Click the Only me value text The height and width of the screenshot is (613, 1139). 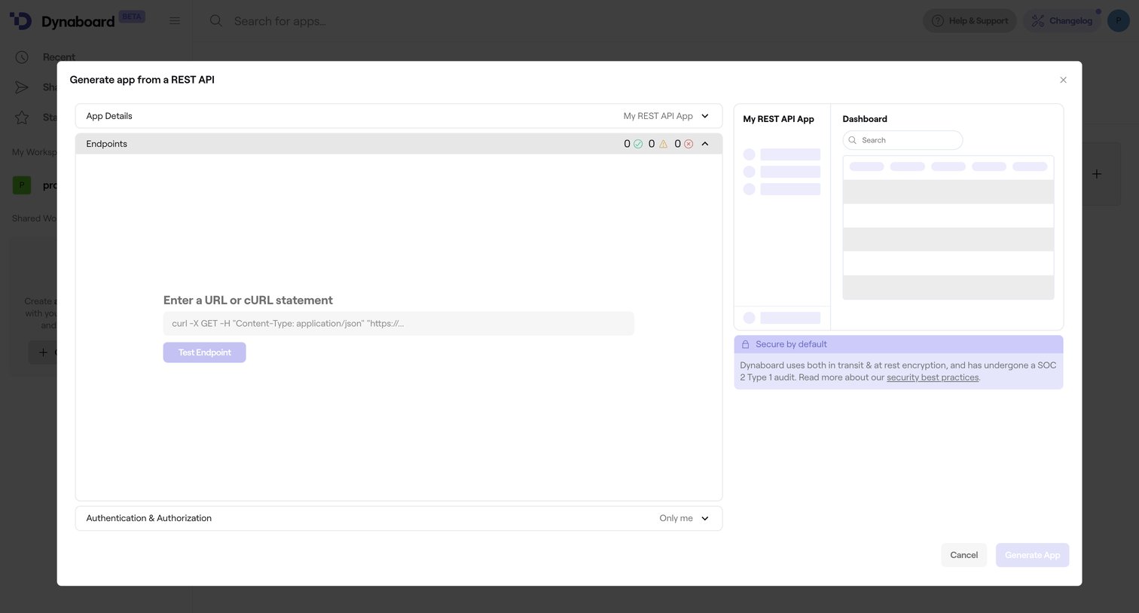[x=676, y=518]
